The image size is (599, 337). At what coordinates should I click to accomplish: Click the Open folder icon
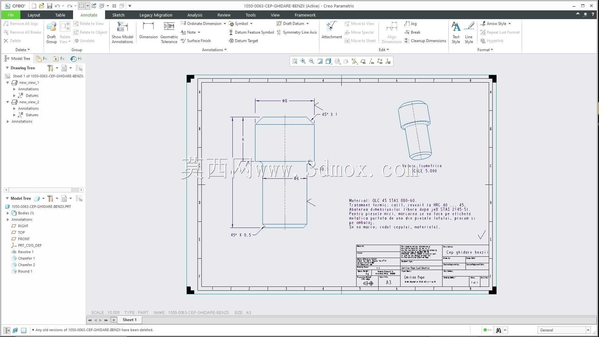42,6
